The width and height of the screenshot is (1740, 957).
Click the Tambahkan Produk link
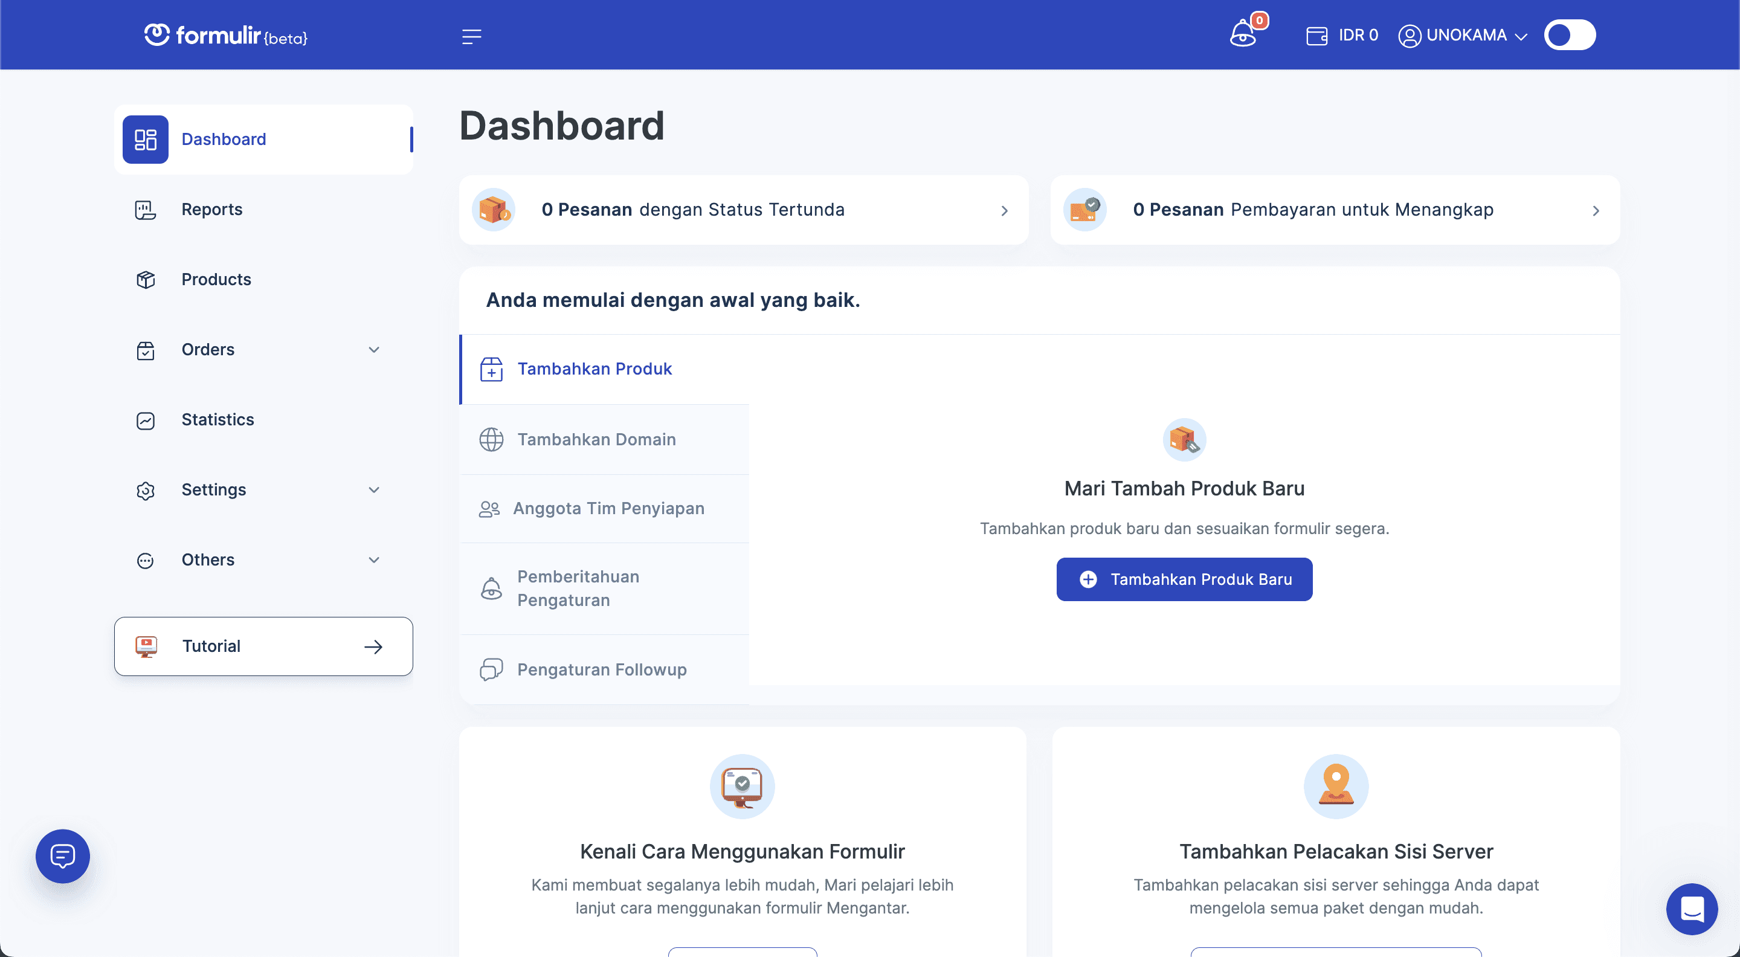595,368
